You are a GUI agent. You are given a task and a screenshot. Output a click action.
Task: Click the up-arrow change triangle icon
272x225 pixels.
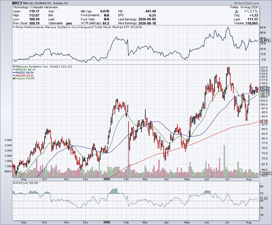(237, 11)
